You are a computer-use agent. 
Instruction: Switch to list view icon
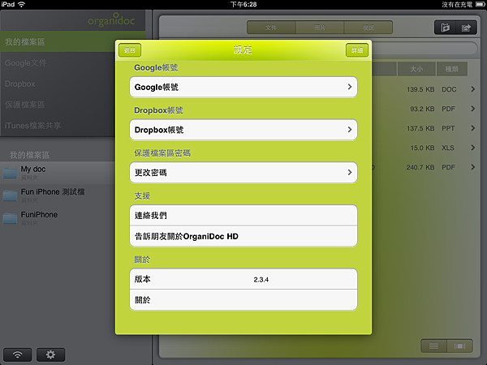[x=433, y=346]
